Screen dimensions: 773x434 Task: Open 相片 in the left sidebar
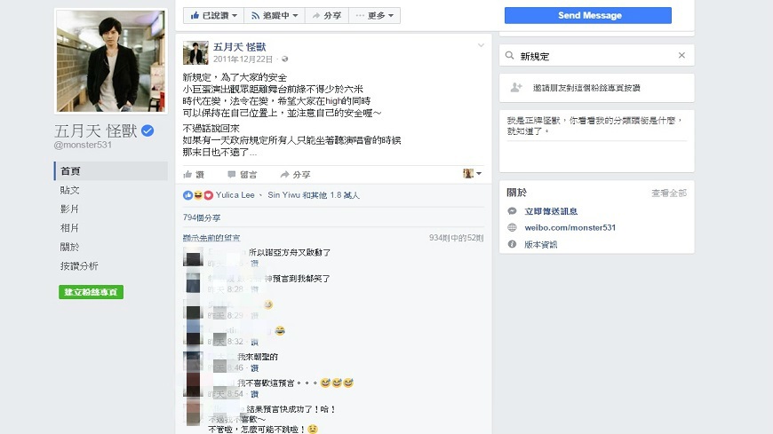pyautogui.click(x=69, y=228)
